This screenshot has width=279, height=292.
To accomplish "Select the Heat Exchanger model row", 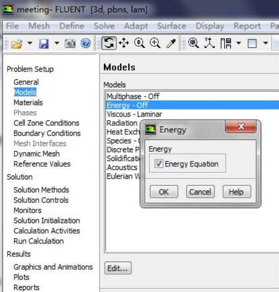I will pyautogui.click(x=123, y=132).
